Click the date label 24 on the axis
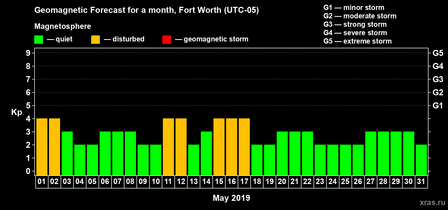448x210 pixels. [333, 181]
